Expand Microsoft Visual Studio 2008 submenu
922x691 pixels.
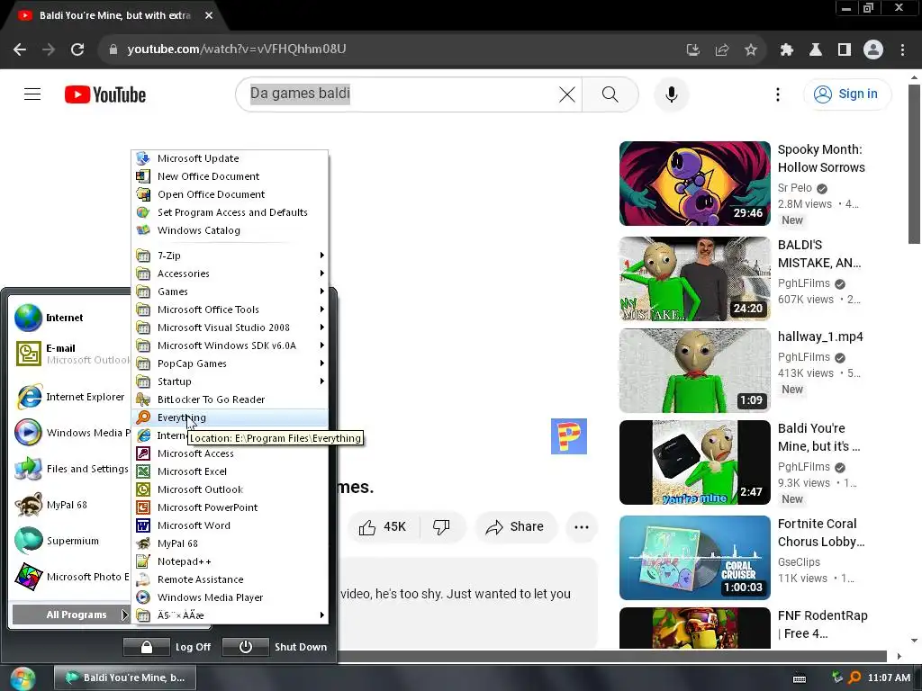[x=230, y=328]
